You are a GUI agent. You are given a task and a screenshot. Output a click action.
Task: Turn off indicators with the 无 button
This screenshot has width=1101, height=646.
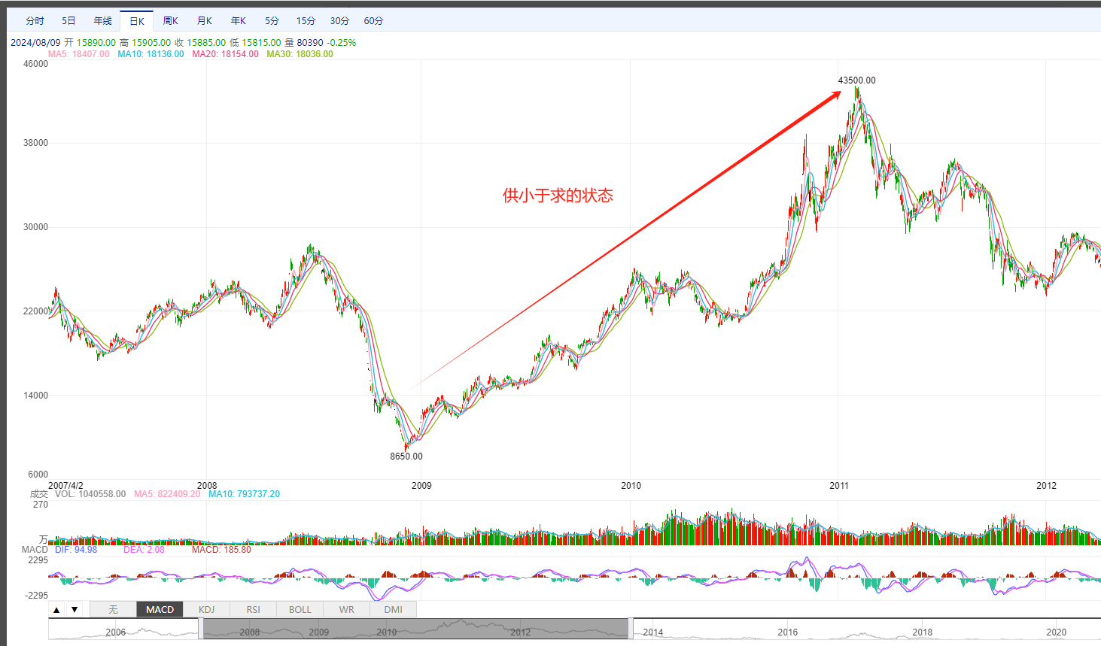coord(113,610)
